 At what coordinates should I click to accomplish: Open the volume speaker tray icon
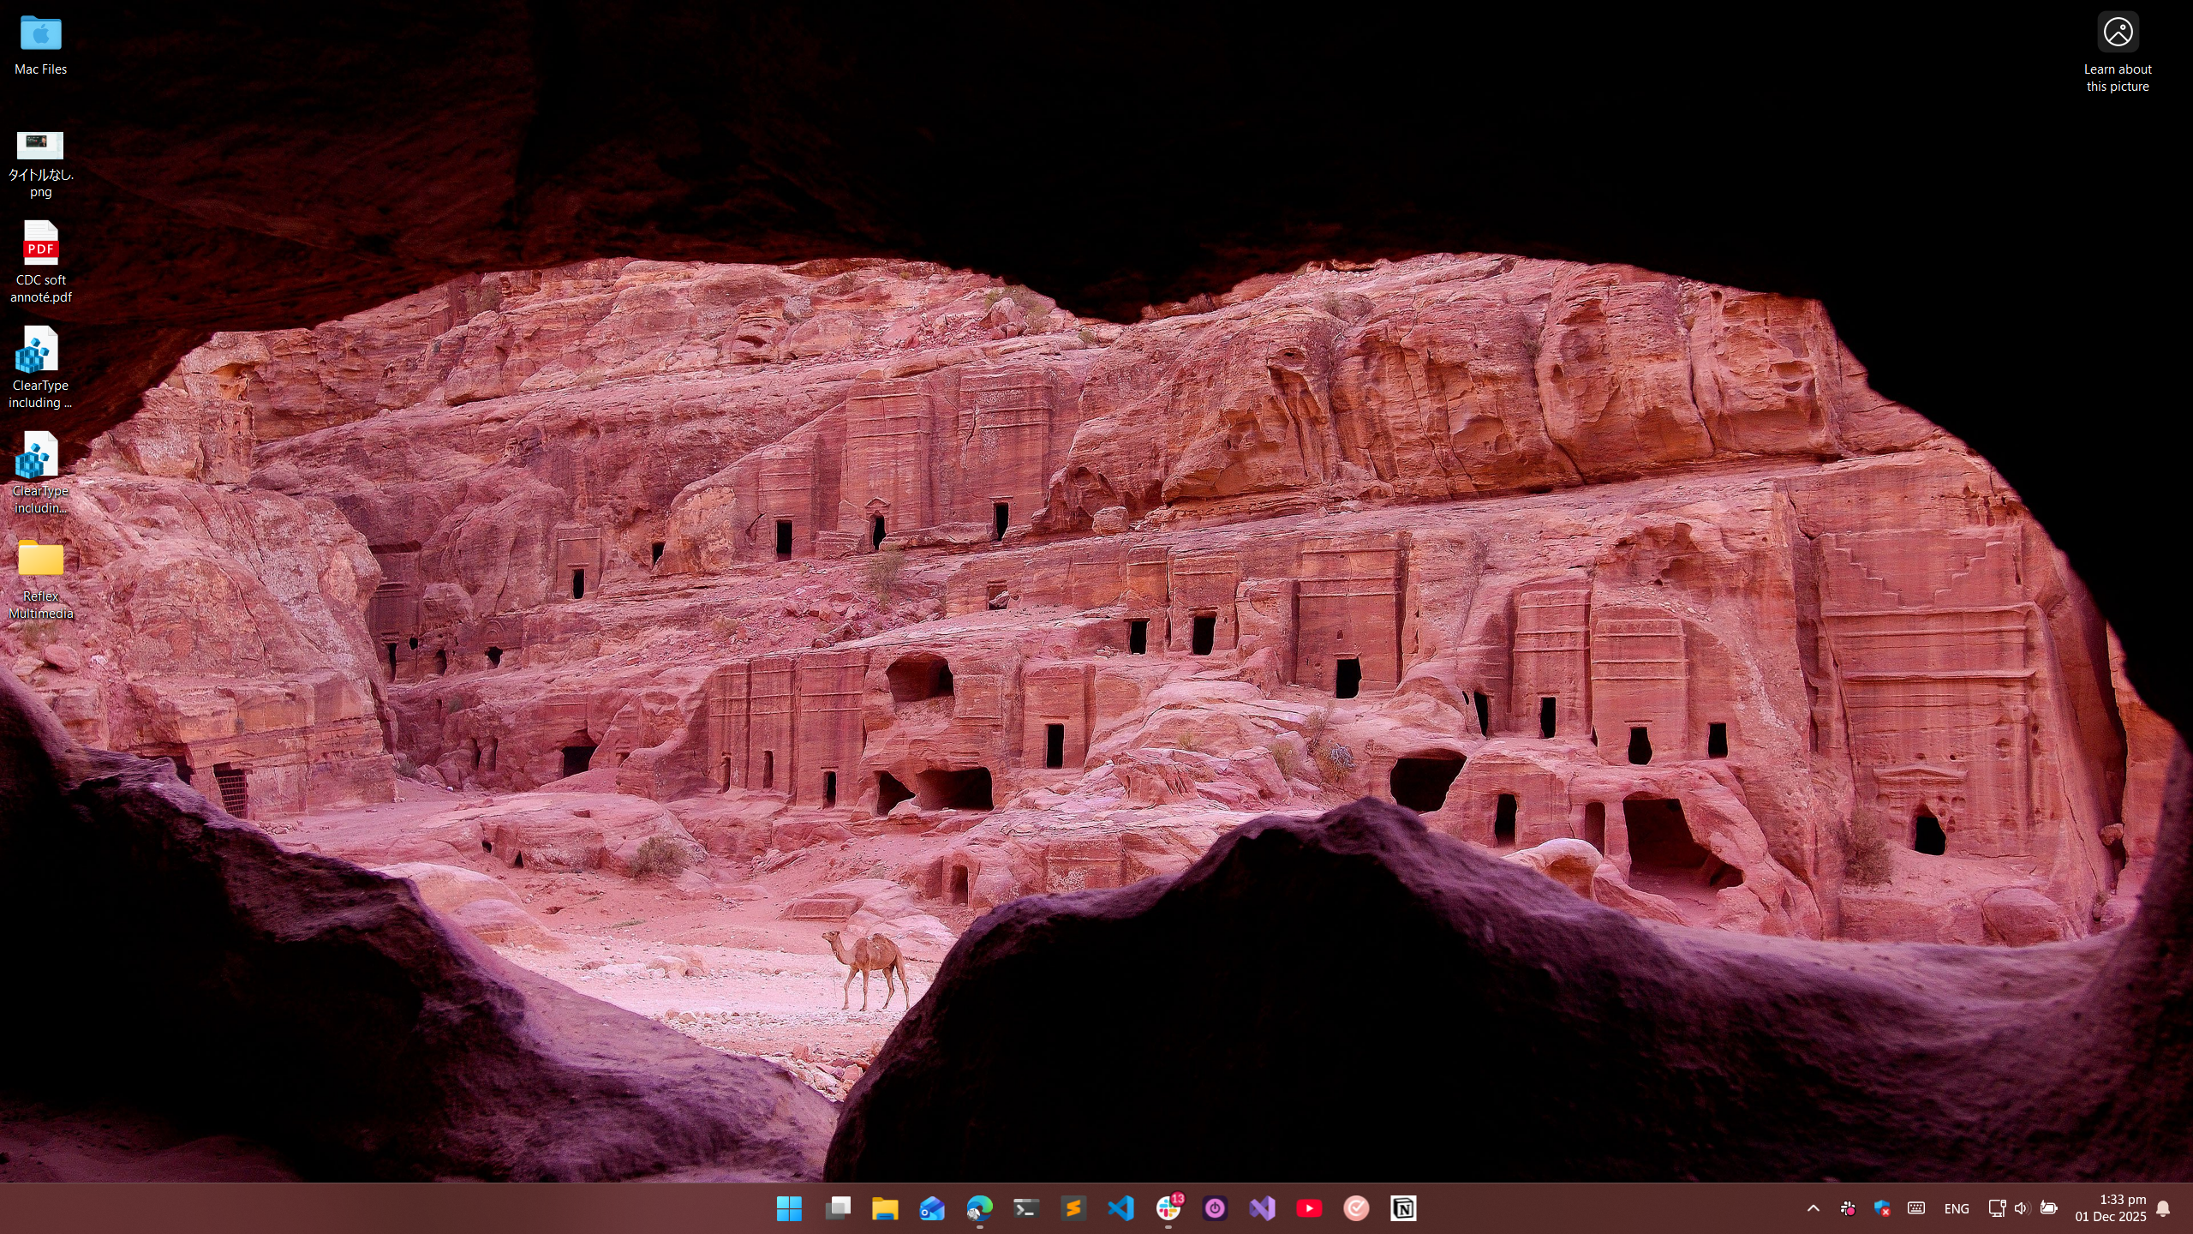tap(2022, 1208)
